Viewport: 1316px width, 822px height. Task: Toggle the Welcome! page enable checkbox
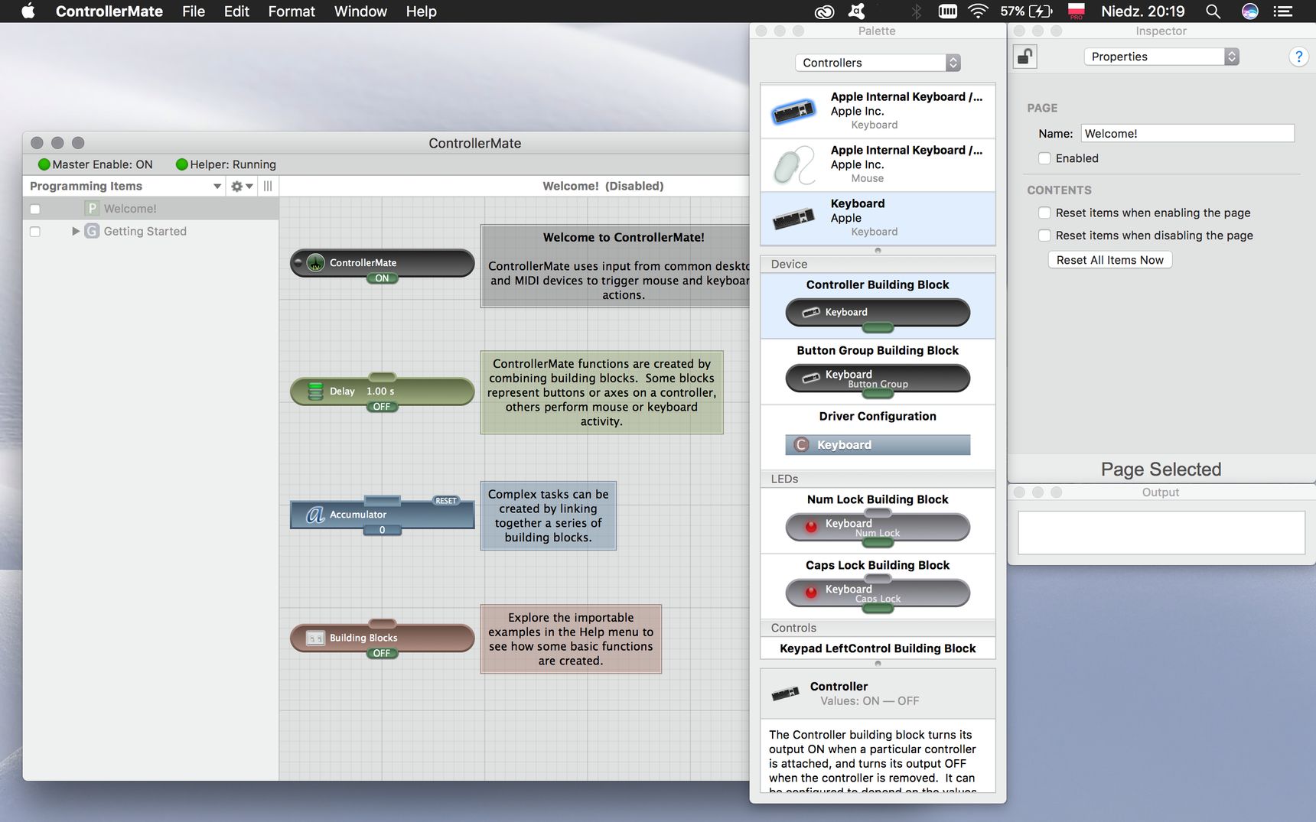35,210
